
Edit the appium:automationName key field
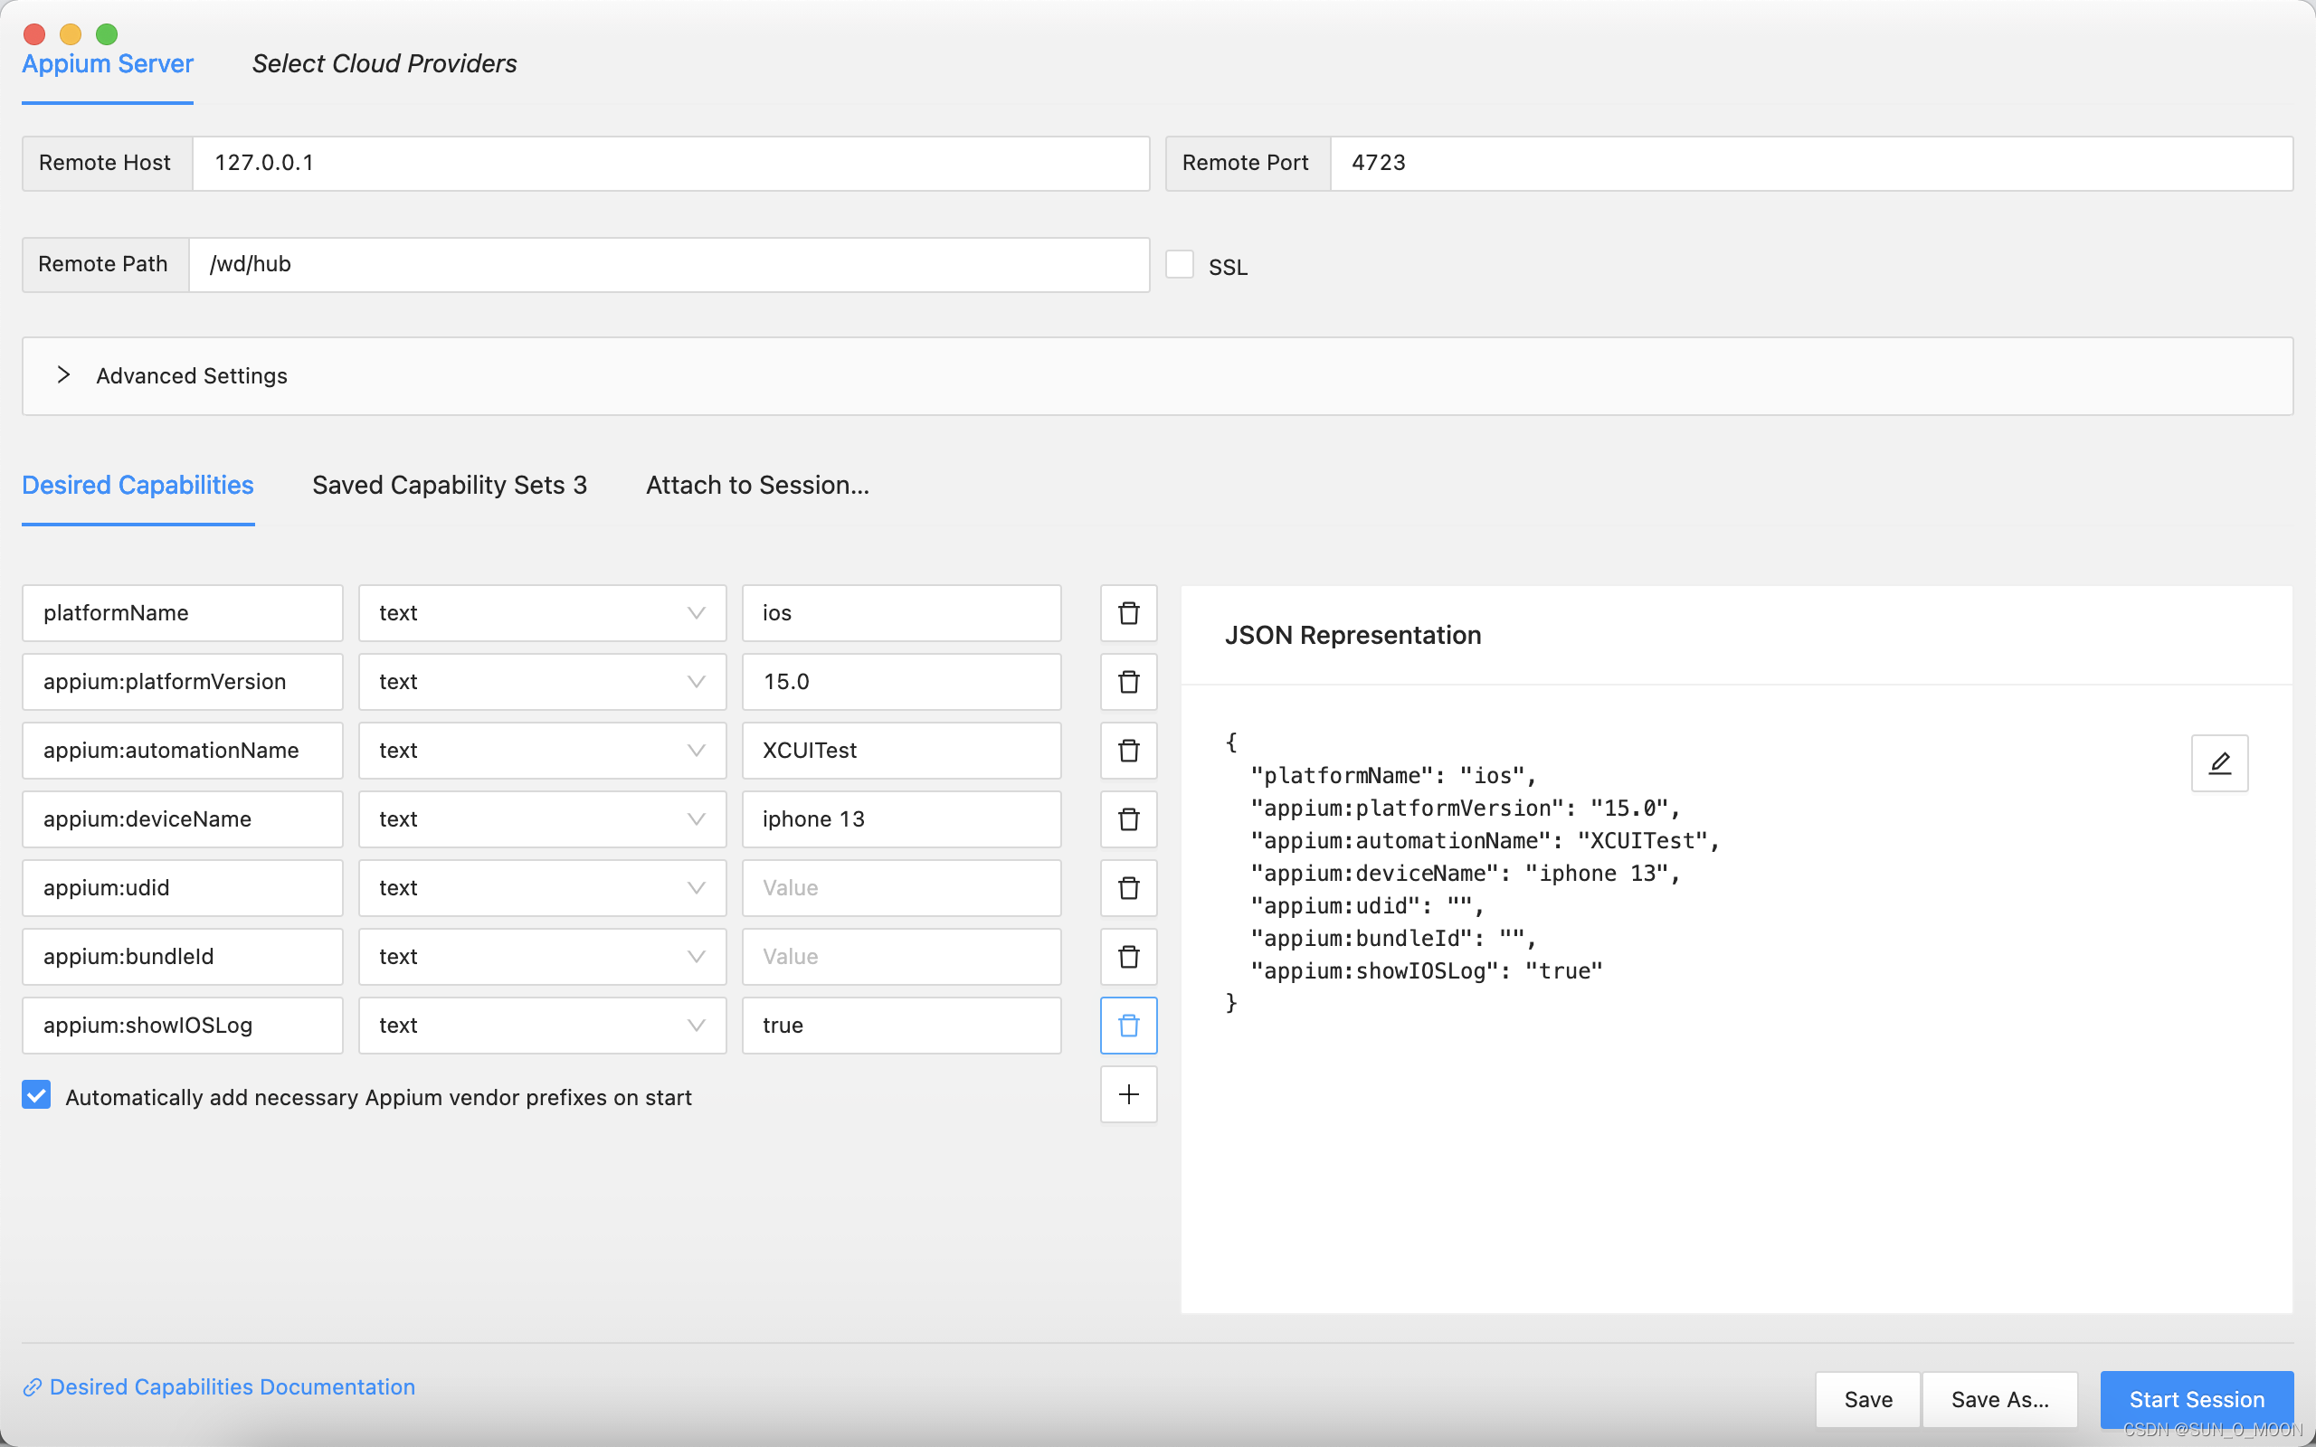point(183,751)
